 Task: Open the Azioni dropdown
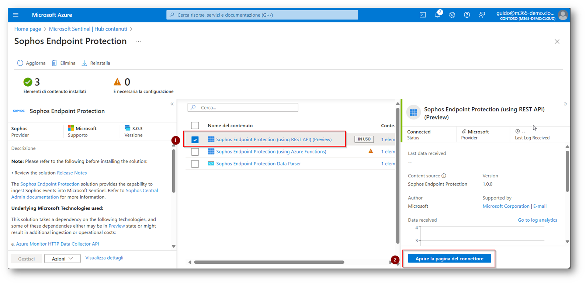pyautogui.click(x=62, y=259)
